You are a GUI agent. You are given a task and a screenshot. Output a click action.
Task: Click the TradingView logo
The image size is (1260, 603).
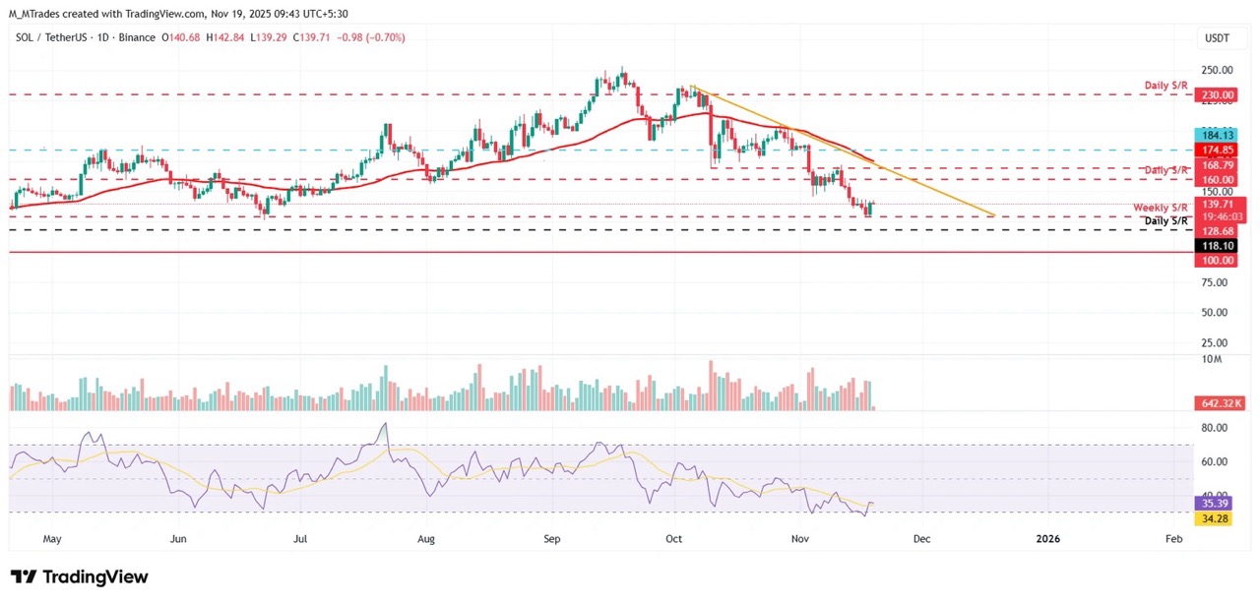[79, 577]
